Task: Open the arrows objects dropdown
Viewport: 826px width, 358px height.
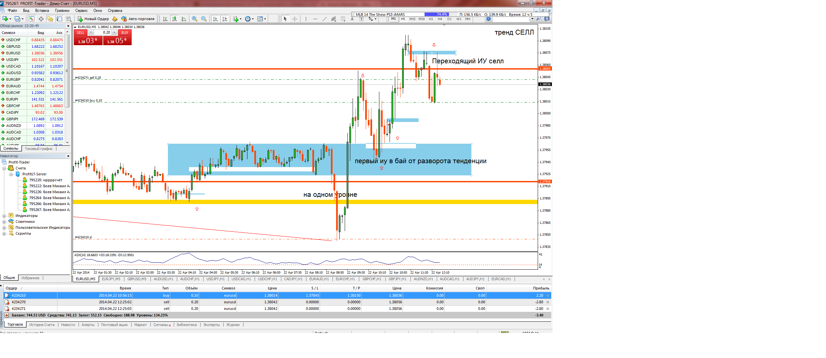Action: [375, 19]
